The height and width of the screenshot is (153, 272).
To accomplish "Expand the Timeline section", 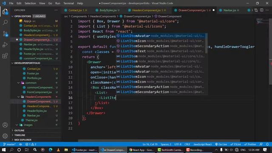I will (20, 135).
